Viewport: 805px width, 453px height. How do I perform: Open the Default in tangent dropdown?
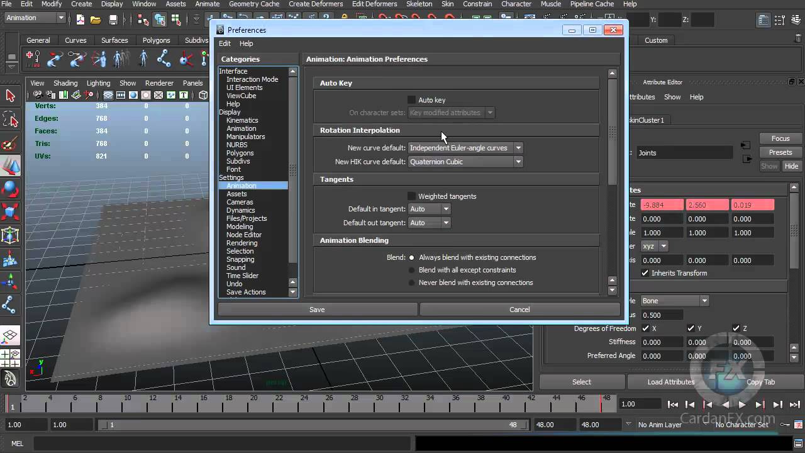pyautogui.click(x=429, y=209)
